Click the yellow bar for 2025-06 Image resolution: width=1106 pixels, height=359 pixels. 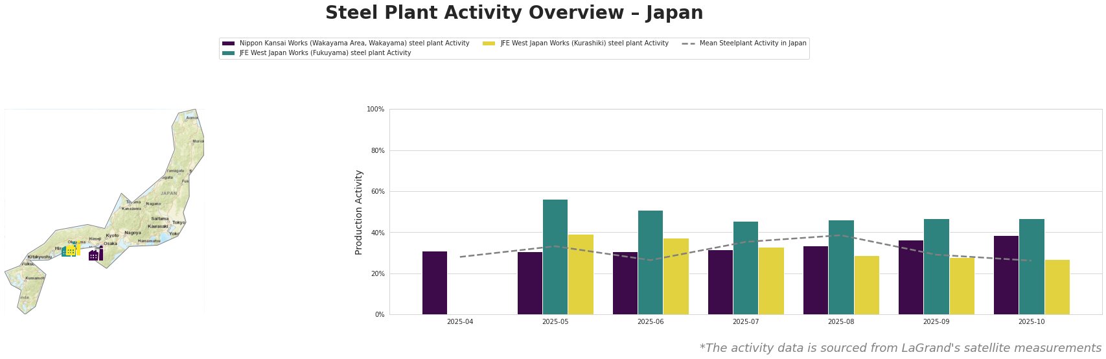coord(676,277)
